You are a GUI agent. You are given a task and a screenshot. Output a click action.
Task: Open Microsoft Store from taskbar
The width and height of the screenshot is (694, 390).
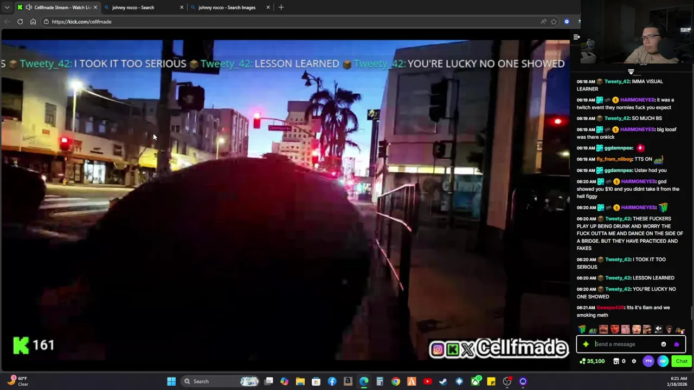(x=316, y=381)
